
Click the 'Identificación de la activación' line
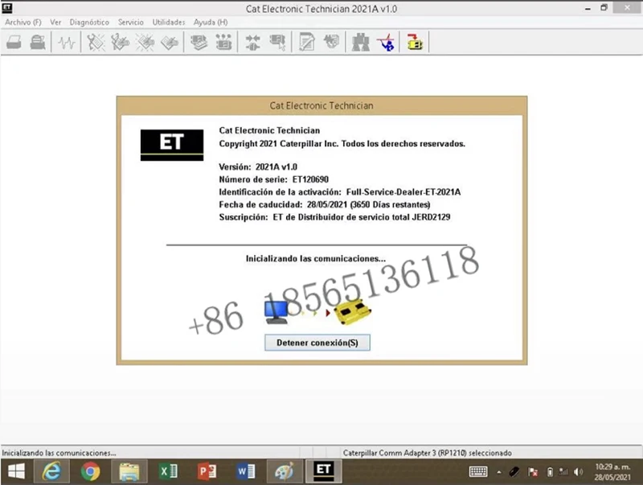tap(339, 192)
